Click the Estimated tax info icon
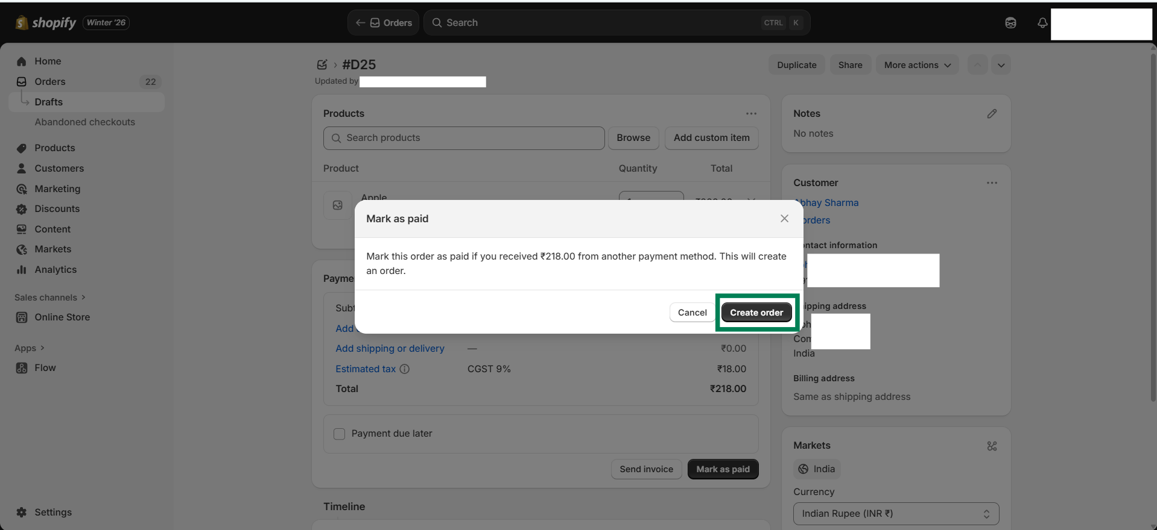 405,369
